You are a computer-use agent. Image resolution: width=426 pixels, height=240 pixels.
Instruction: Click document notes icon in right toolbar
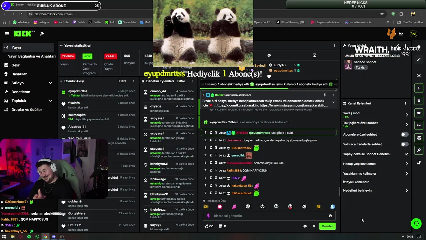point(419,100)
